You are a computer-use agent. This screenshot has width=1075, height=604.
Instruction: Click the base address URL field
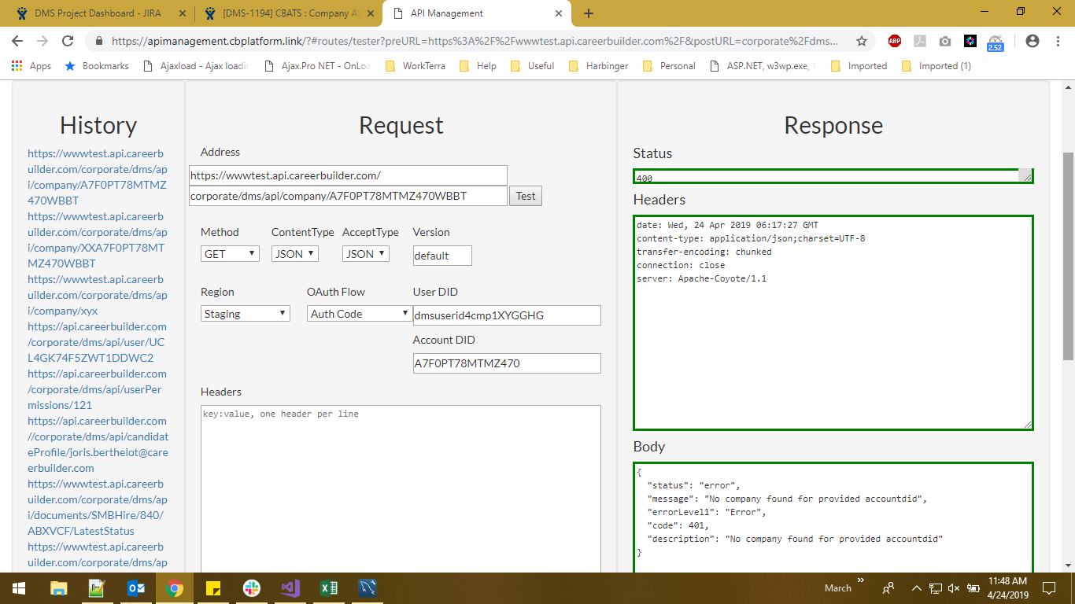[348, 175]
